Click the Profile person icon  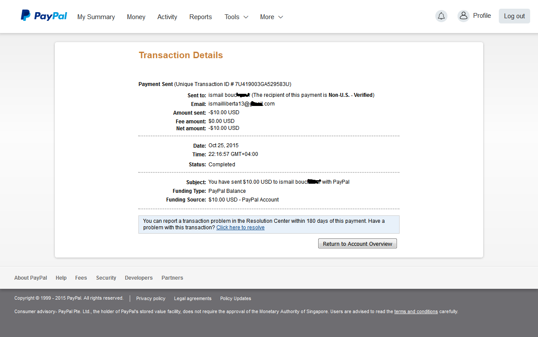pyautogui.click(x=464, y=16)
